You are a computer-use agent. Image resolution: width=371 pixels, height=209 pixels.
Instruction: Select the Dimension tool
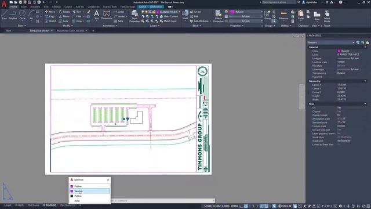pyautogui.click(x=107, y=15)
